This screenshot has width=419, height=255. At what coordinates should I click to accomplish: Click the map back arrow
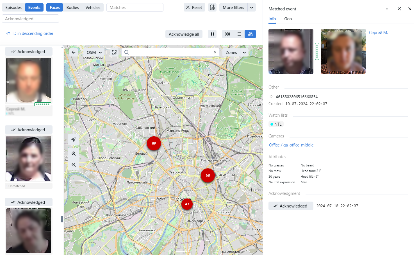[x=74, y=52]
